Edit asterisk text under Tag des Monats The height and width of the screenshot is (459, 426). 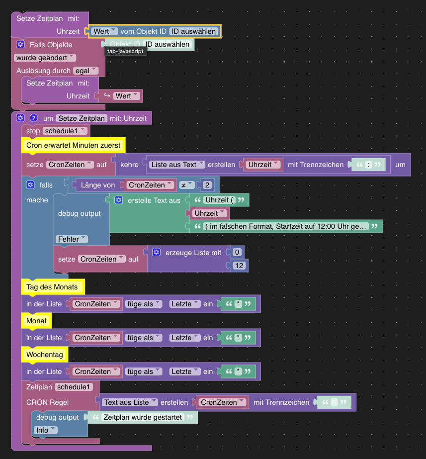coord(239,304)
